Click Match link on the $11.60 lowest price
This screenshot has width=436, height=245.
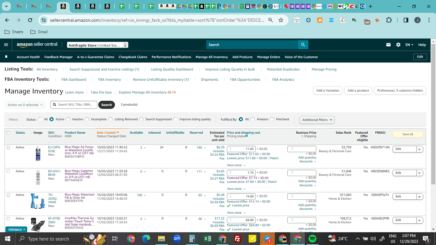[x=274, y=158]
